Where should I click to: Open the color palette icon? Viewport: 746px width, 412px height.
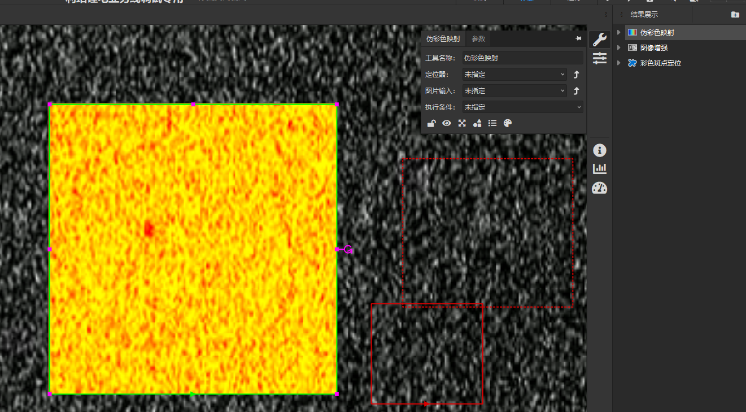(x=508, y=123)
